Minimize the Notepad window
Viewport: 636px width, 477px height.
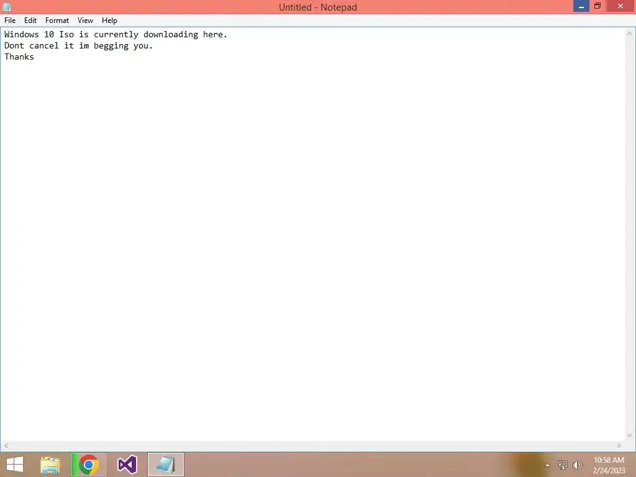581,6
